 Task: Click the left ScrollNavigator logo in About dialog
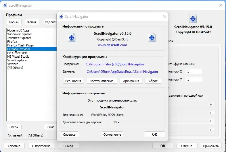click(x=72, y=38)
